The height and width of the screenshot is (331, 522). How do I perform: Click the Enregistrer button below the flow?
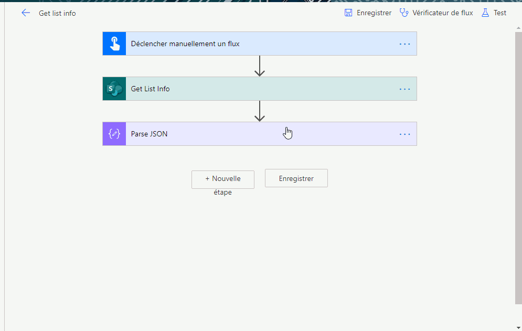[296, 178]
